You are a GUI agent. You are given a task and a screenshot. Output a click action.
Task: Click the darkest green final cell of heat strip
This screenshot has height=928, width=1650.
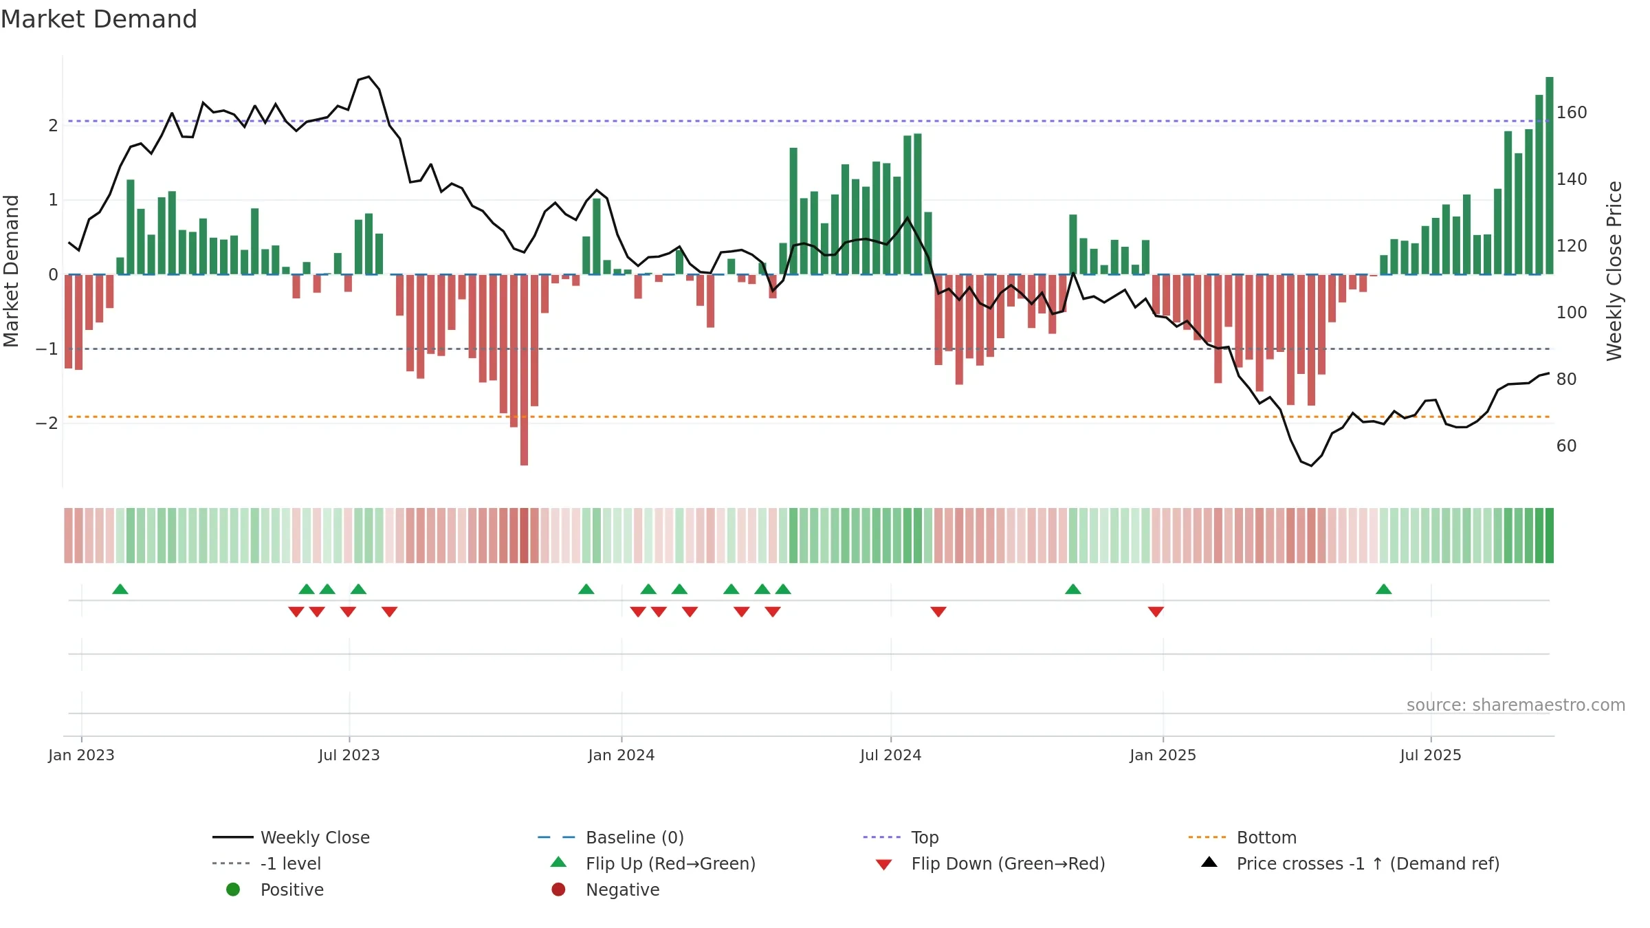(x=1550, y=535)
